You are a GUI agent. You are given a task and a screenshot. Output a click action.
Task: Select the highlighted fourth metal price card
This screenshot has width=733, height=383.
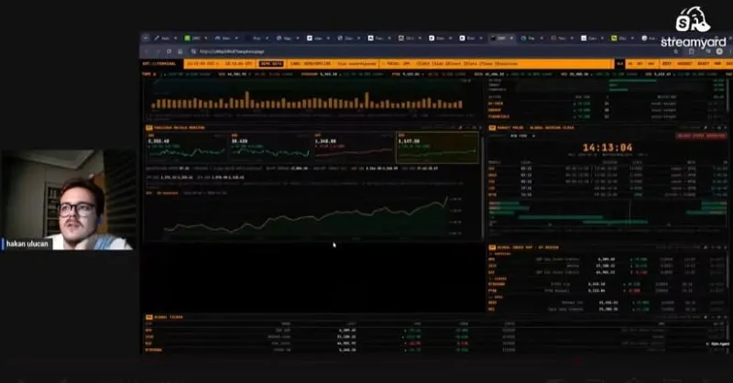437,148
